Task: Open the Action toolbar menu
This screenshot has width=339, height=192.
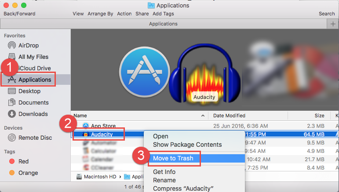Action: point(124,14)
